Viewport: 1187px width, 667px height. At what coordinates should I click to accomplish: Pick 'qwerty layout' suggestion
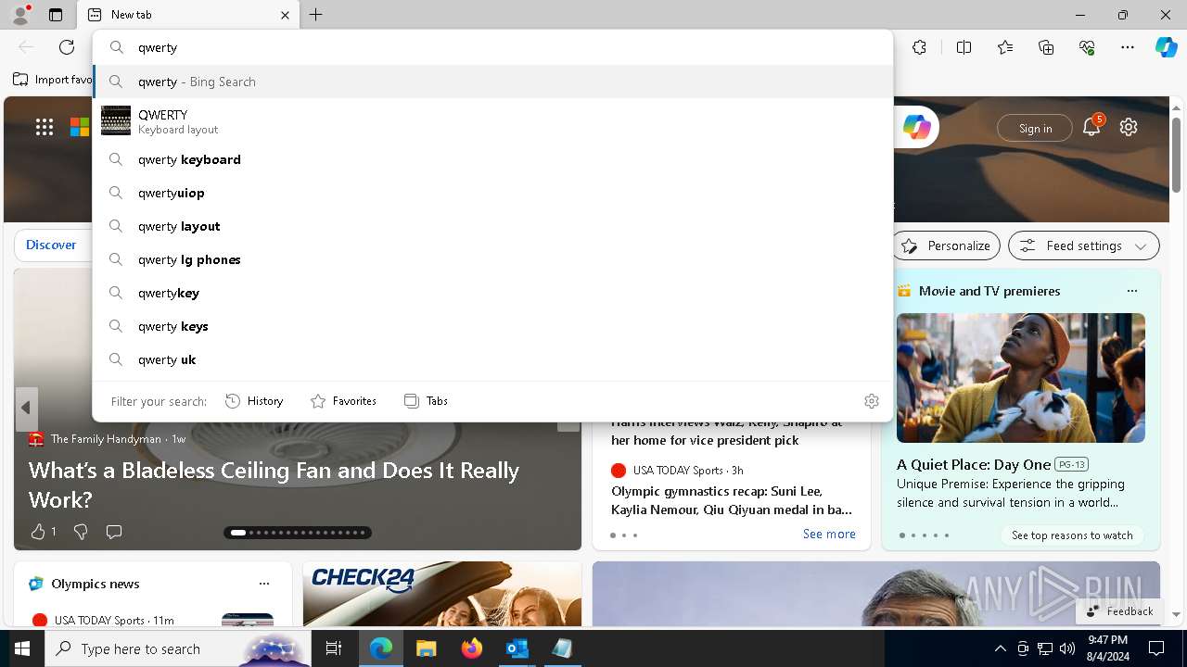pyautogui.click(x=492, y=226)
